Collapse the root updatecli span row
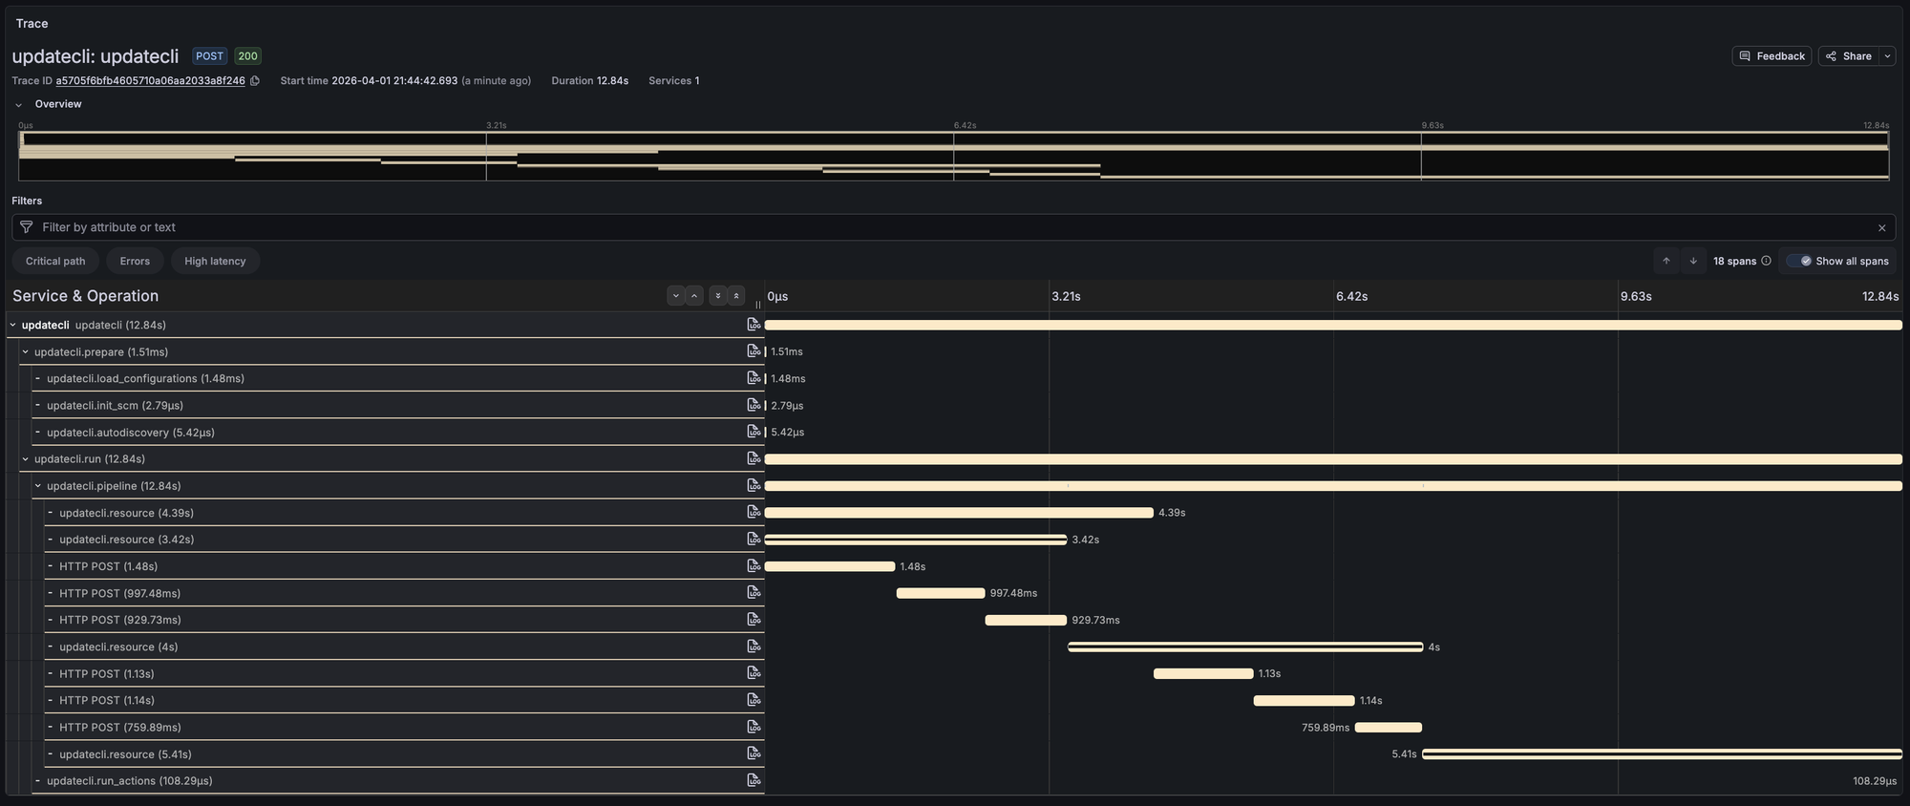1910x806 pixels. click(13, 325)
